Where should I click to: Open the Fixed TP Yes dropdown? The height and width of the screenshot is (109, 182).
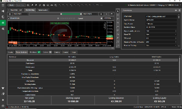(161, 34)
